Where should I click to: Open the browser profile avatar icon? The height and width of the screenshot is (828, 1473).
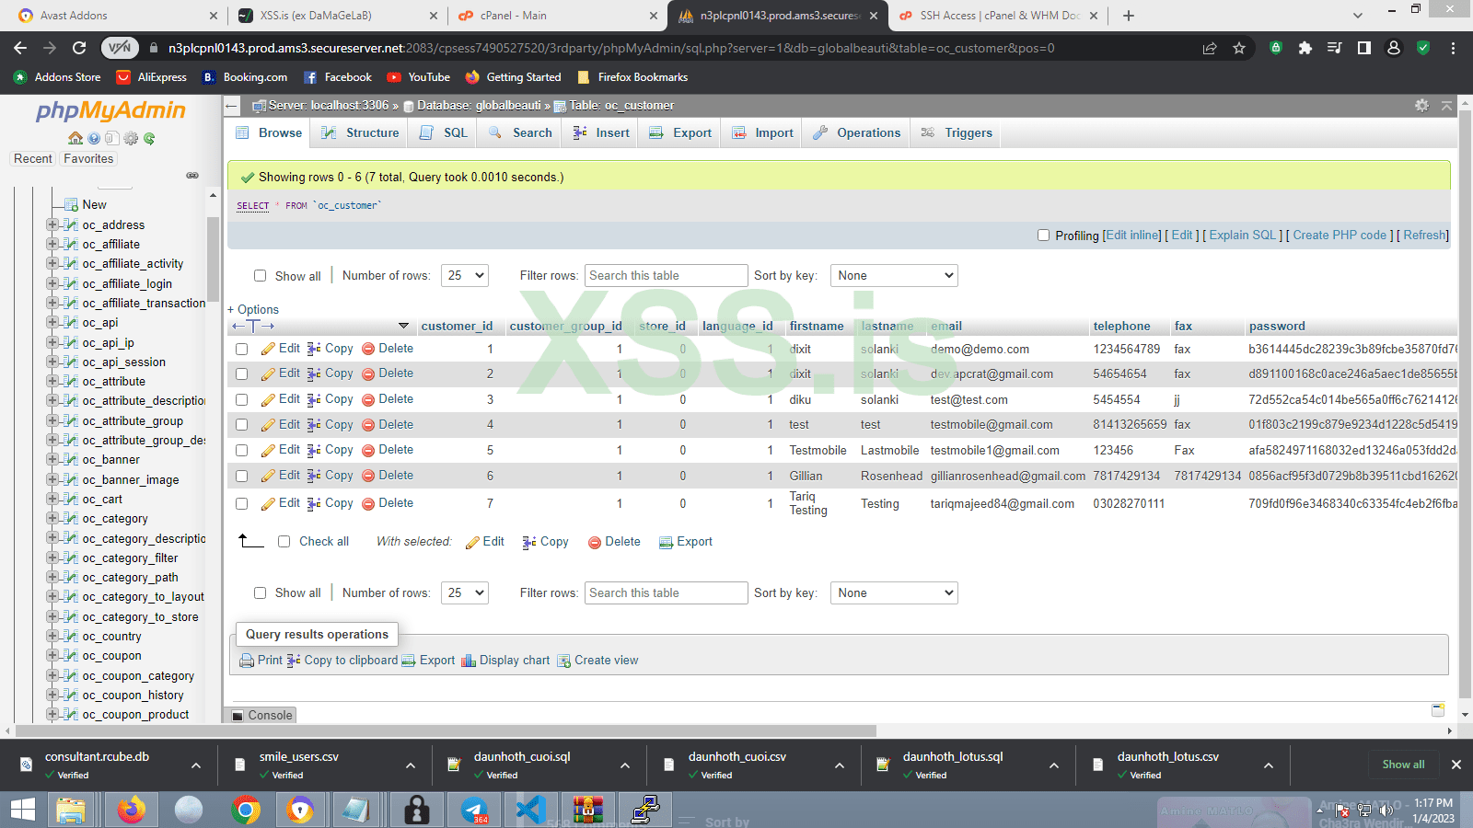click(x=1394, y=48)
